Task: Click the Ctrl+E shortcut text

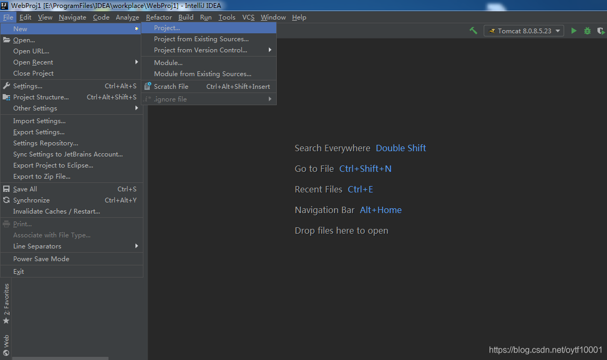Action: [x=360, y=189]
